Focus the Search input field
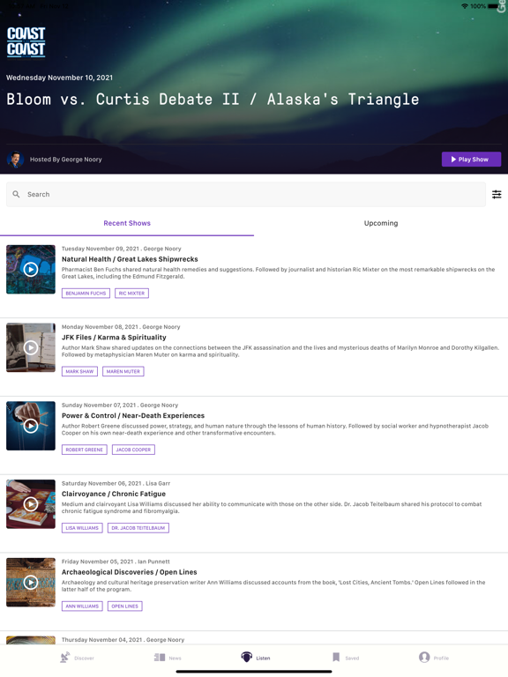508x677 pixels. click(x=246, y=194)
